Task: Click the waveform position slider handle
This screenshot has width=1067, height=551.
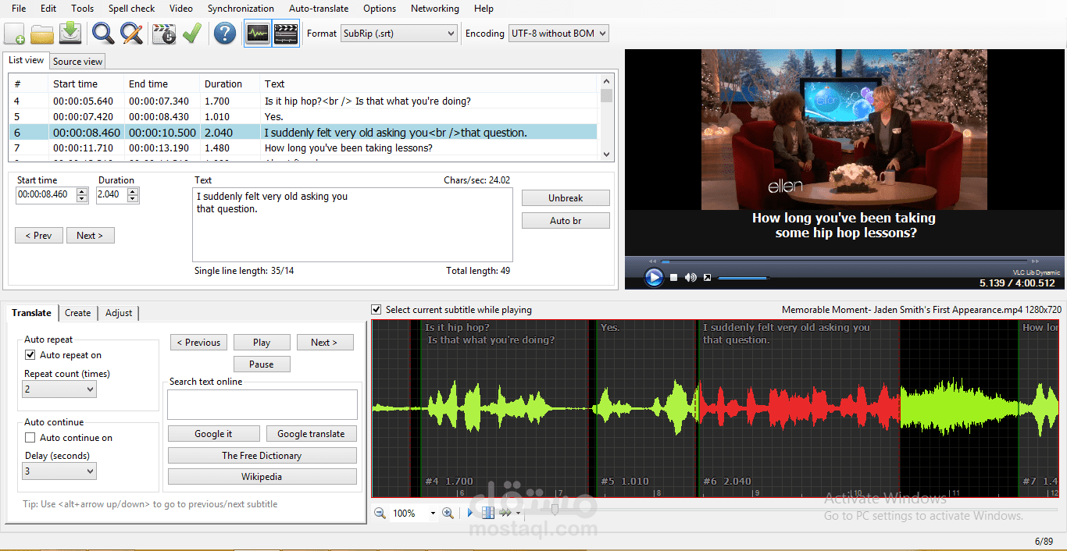Action: pos(555,510)
